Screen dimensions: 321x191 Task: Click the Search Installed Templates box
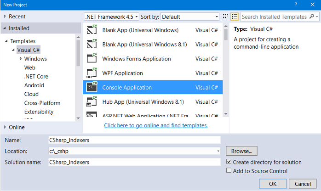(x=274, y=17)
